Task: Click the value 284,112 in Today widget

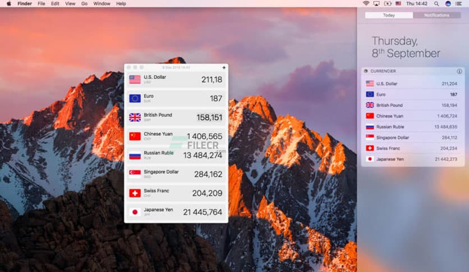Action: click(x=449, y=138)
